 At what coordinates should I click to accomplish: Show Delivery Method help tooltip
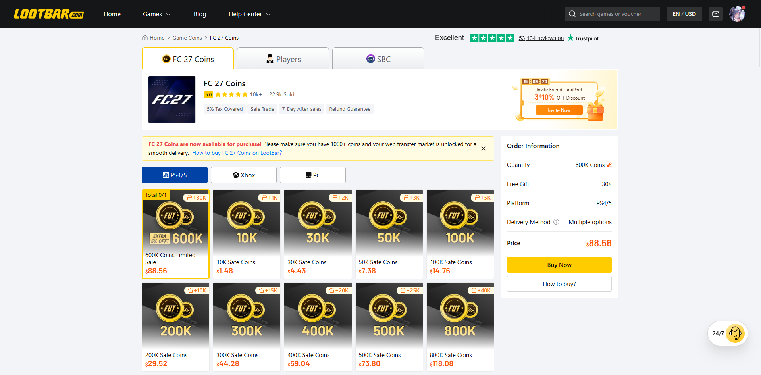[x=556, y=222]
